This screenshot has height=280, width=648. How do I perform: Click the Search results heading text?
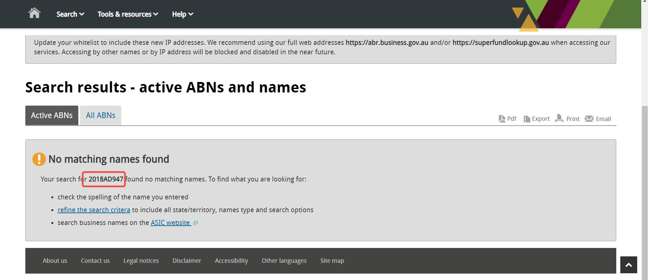(166, 87)
